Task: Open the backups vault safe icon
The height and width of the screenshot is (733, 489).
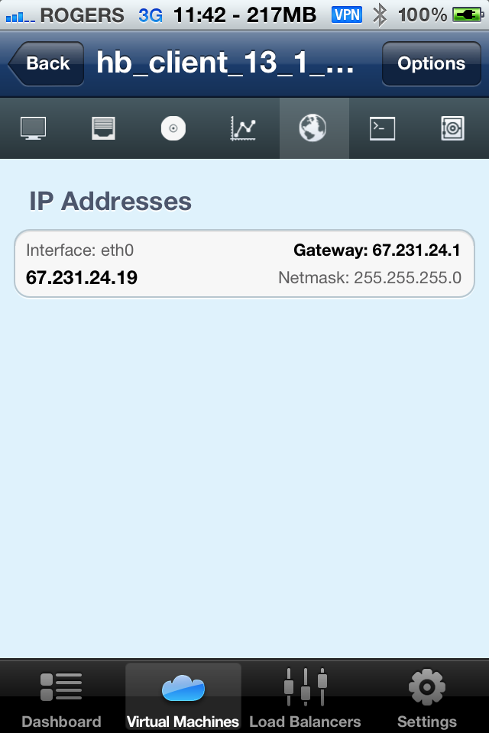Action: (452, 128)
